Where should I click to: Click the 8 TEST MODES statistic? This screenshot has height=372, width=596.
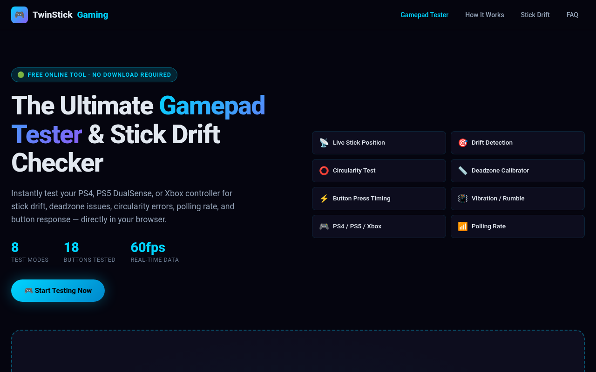[30, 252]
